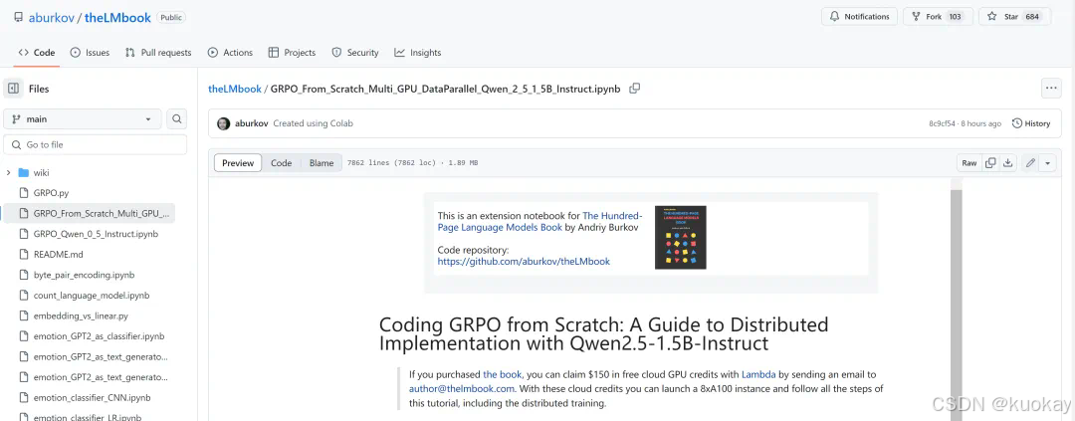
Task: Open aburkov commit author link
Action: 252,123
